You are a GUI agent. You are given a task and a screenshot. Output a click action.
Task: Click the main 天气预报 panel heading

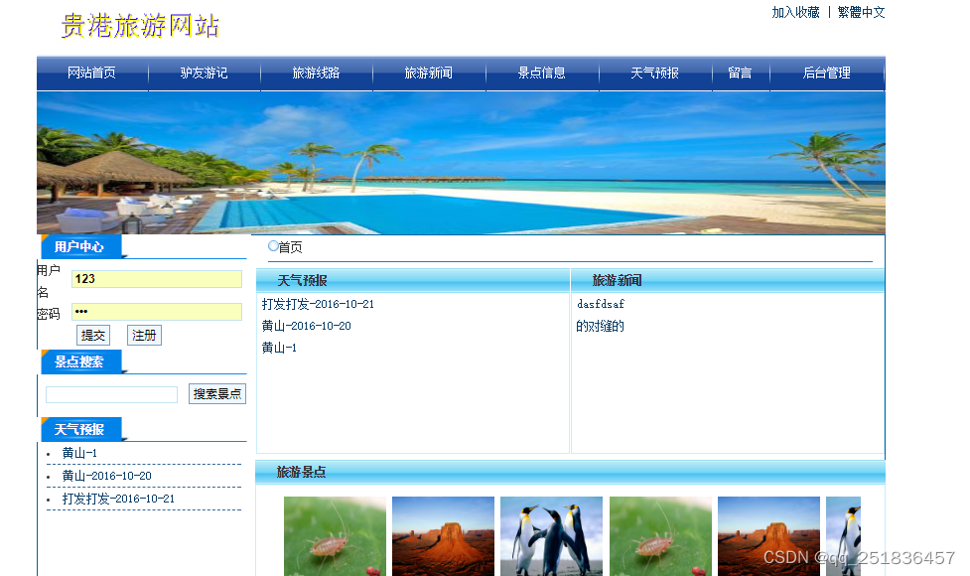click(302, 281)
